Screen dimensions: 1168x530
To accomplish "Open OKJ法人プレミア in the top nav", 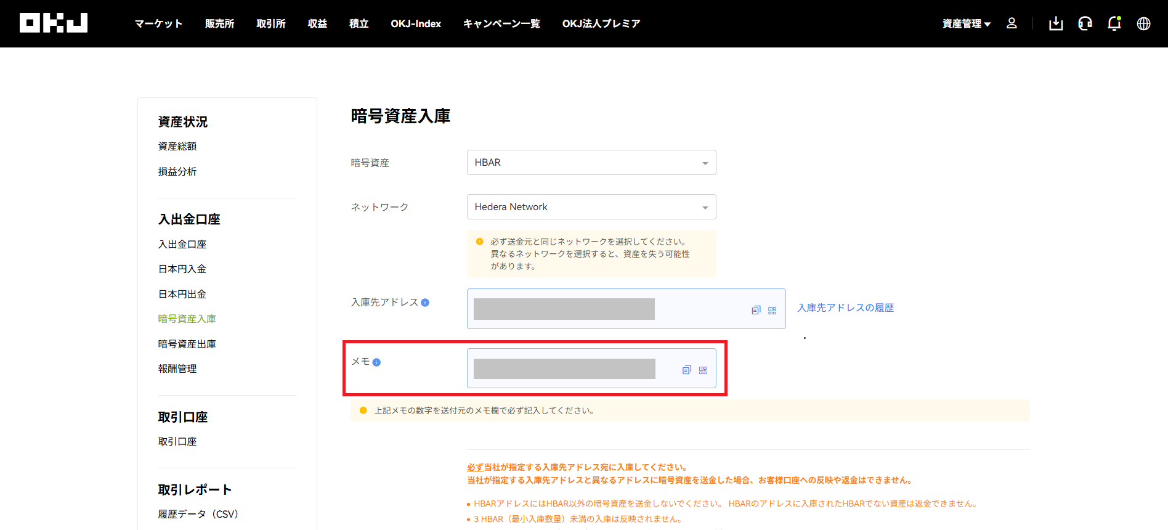I will point(601,23).
